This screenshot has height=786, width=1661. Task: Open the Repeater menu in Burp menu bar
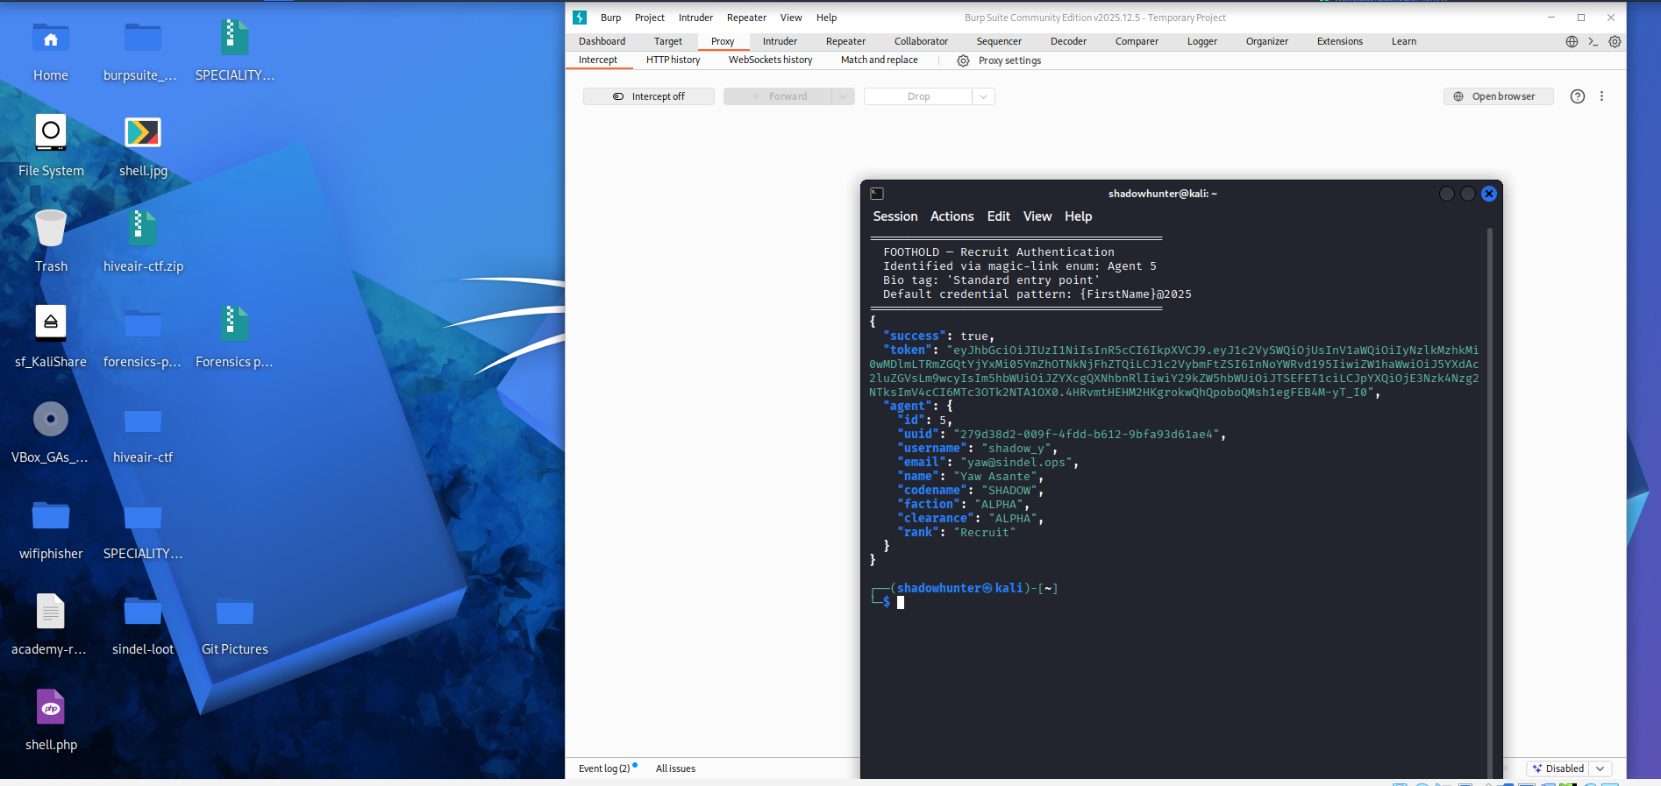pyautogui.click(x=746, y=18)
